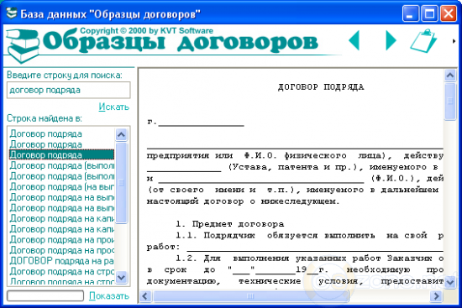Click the clipboard copy icon

[x=423, y=40]
